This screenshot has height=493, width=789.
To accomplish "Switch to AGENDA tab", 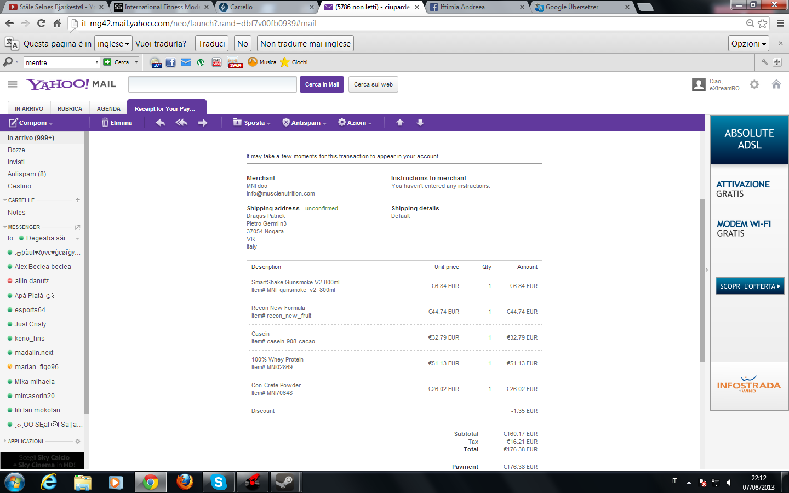I will tap(108, 108).
